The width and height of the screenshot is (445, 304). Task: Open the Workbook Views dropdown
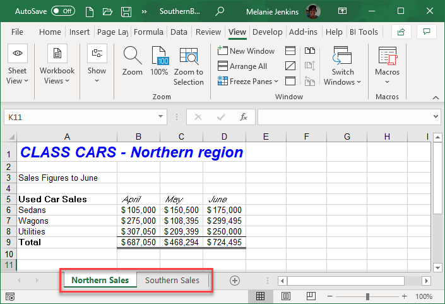pos(57,64)
